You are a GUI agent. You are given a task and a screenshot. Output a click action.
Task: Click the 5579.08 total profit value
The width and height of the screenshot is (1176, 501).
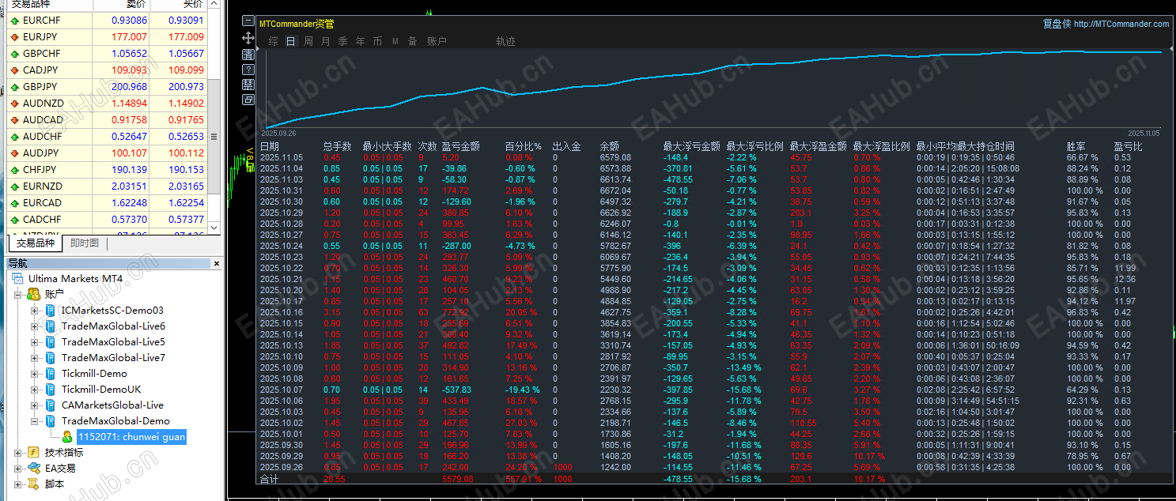[457, 479]
